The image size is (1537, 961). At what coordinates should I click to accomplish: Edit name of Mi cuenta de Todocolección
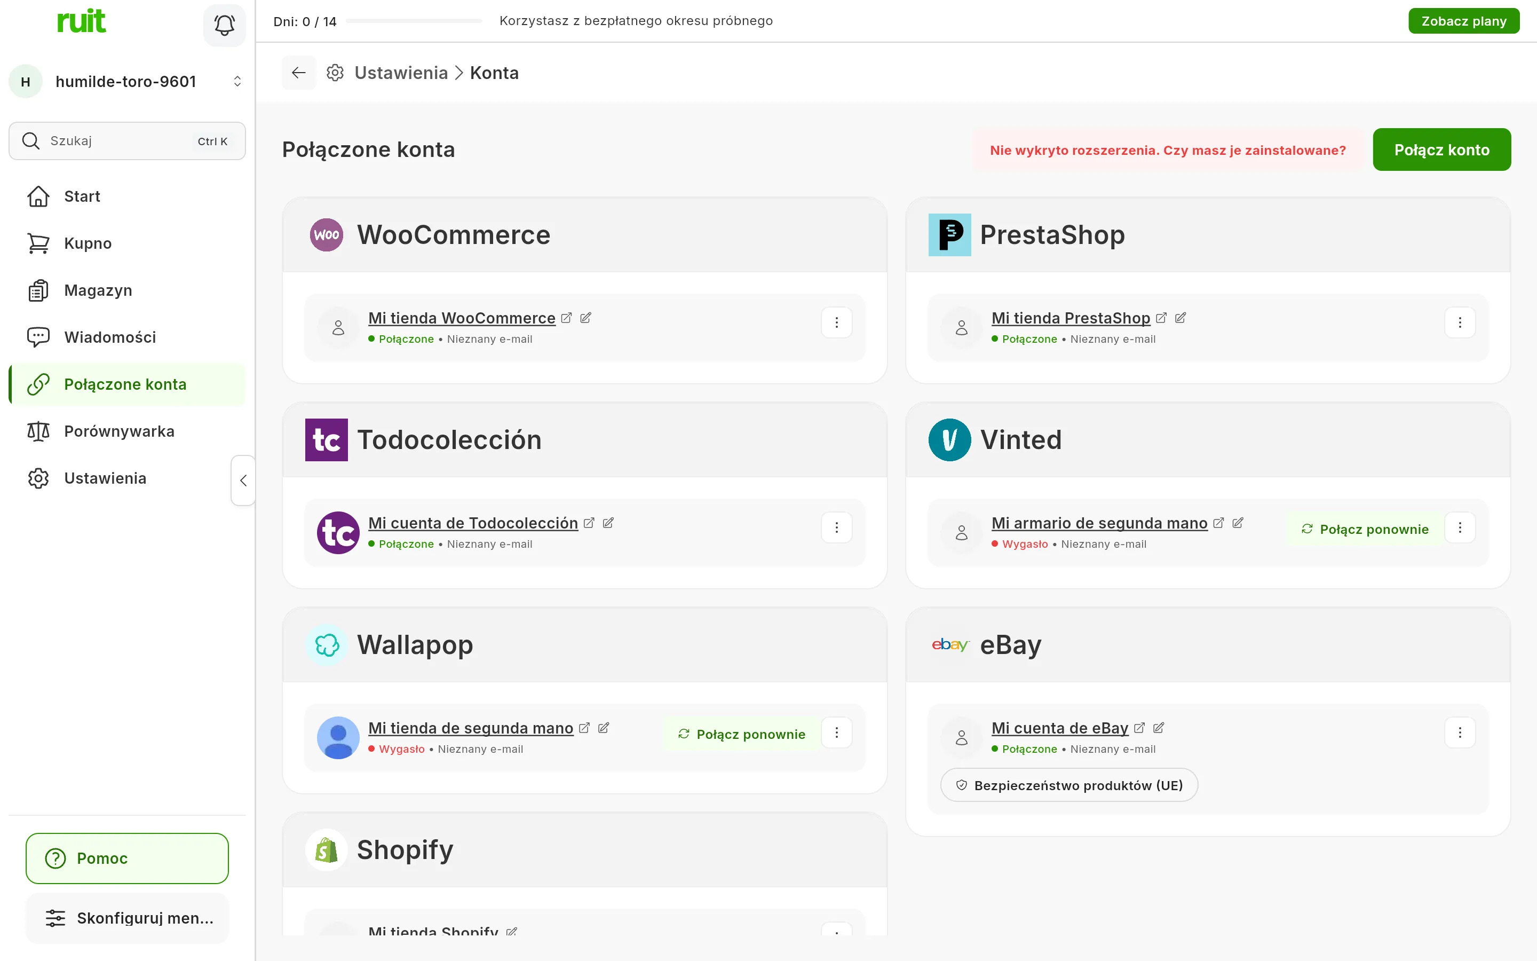[608, 523]
